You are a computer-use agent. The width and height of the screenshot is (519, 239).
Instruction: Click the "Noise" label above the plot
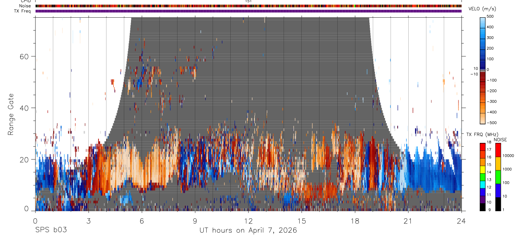(x=25, y=6)
